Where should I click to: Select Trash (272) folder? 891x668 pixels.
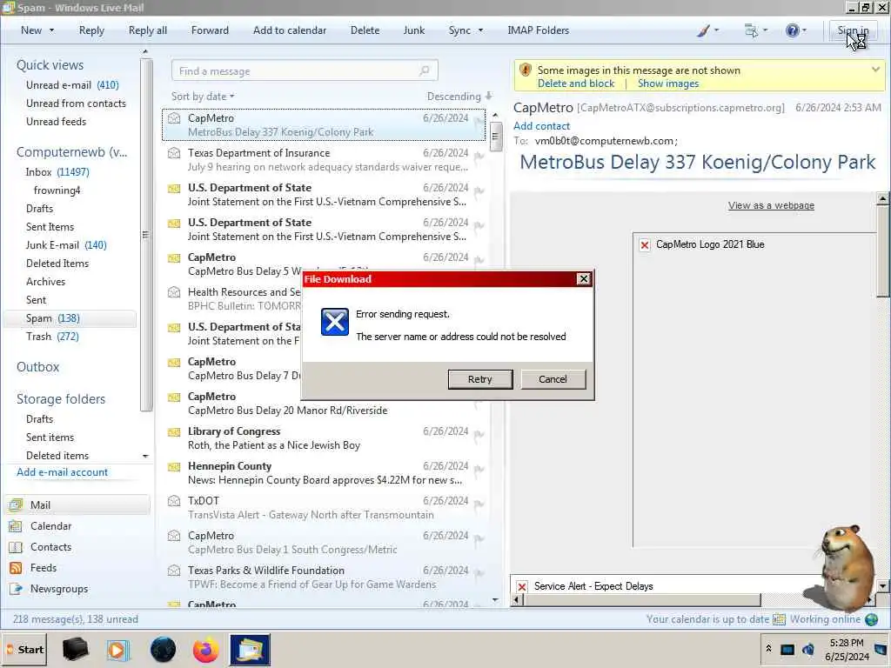52,337
